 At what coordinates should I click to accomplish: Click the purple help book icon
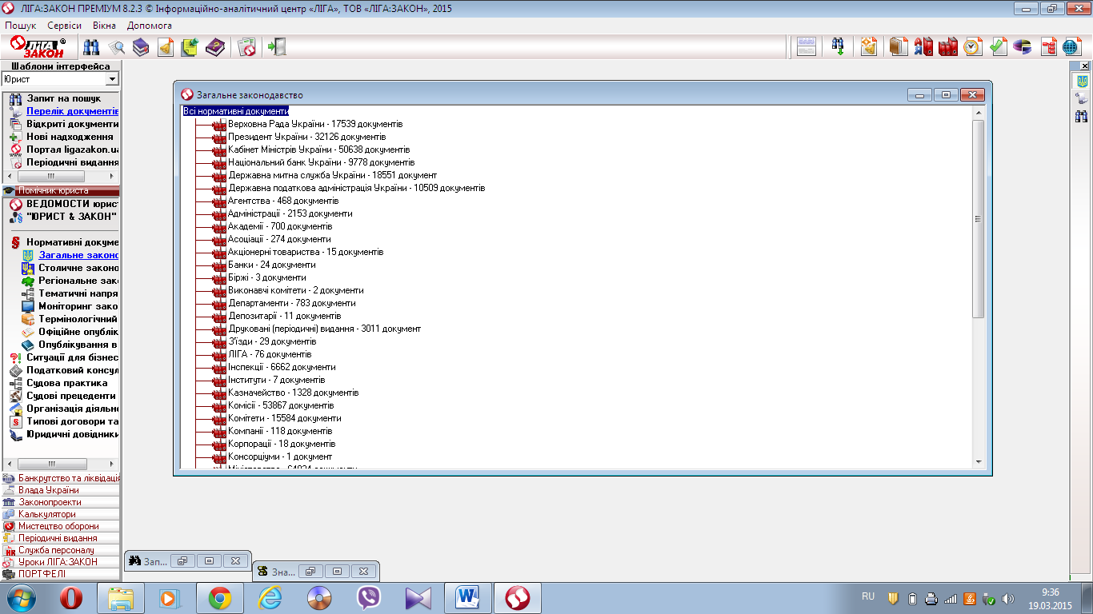click(x=215, y=47)
